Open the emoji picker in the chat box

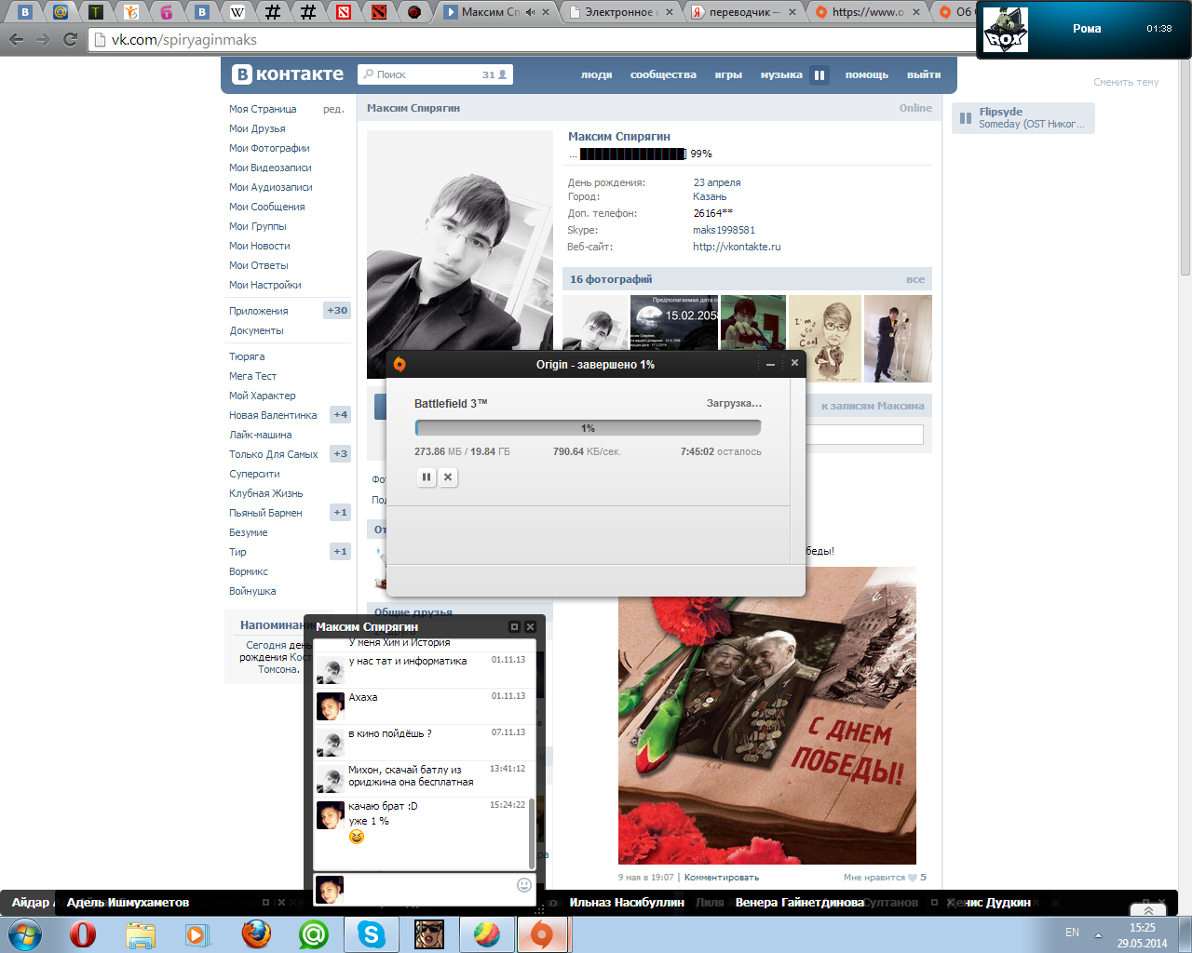524,885
